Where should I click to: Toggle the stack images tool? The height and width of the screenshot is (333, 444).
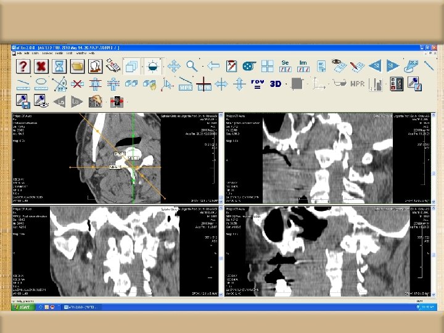(131, 66)
